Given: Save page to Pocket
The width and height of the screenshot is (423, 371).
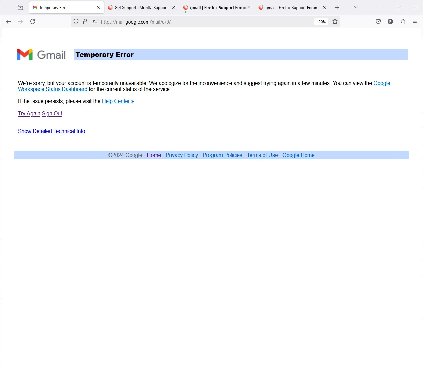Looking at the screenshot, I should [x=378, y=21].
